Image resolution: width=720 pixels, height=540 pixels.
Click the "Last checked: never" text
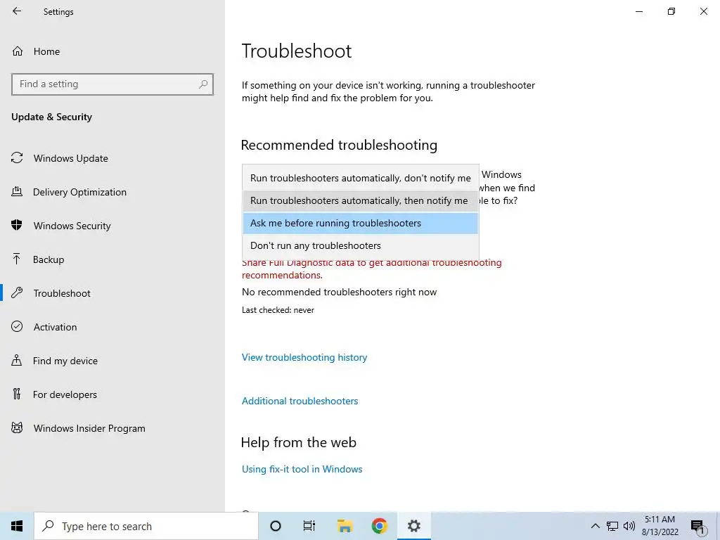tap(278, 310)
